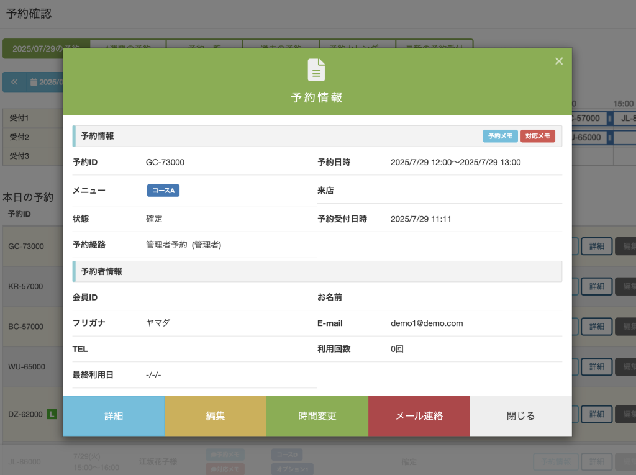Image resolution: width=636 pixels, height=475 pixels.
Task: Click 閉じる to close the dialog
Action: tap(521, 416)
